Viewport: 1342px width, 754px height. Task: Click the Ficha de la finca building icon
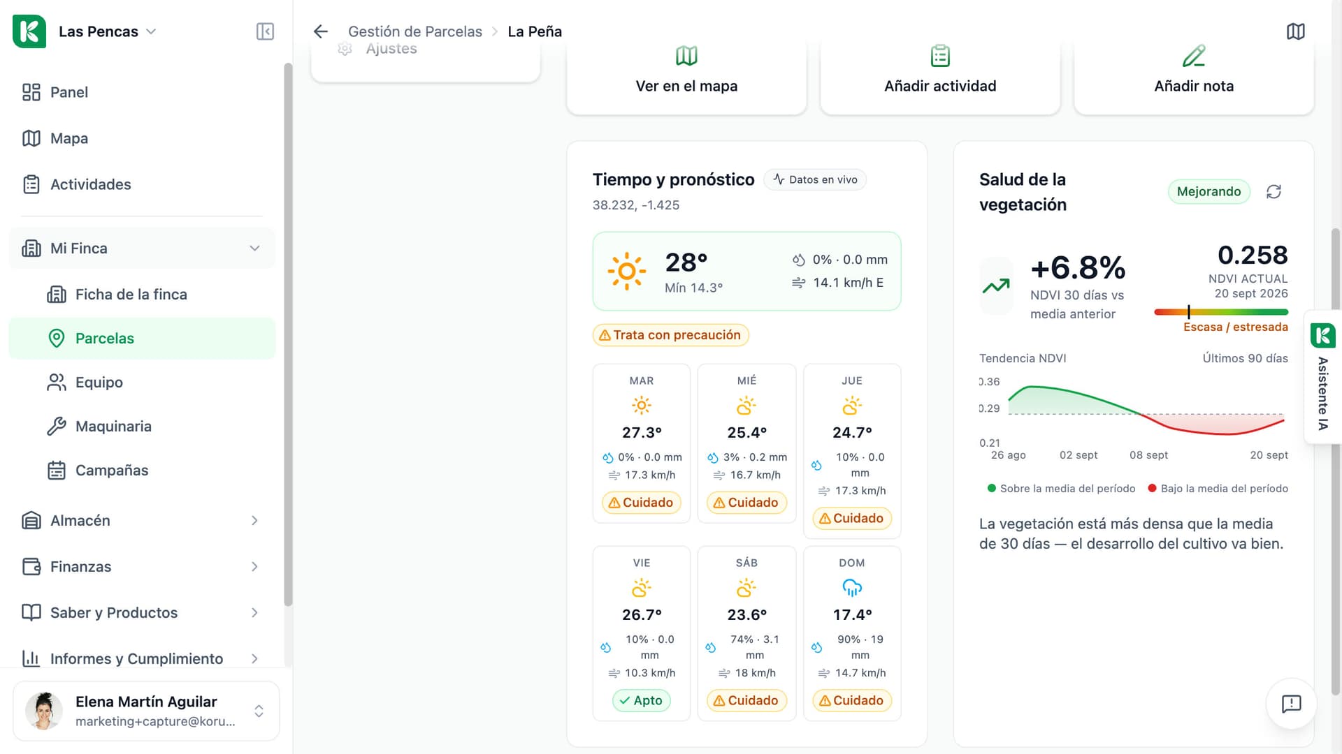[x=57, y=294]
